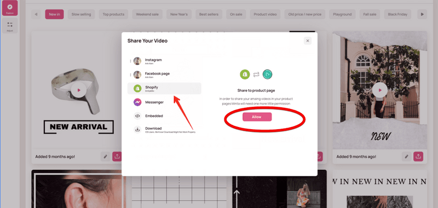Choose Instagram share destination
Screen dimensions: 438x208
tap(164, 61)
